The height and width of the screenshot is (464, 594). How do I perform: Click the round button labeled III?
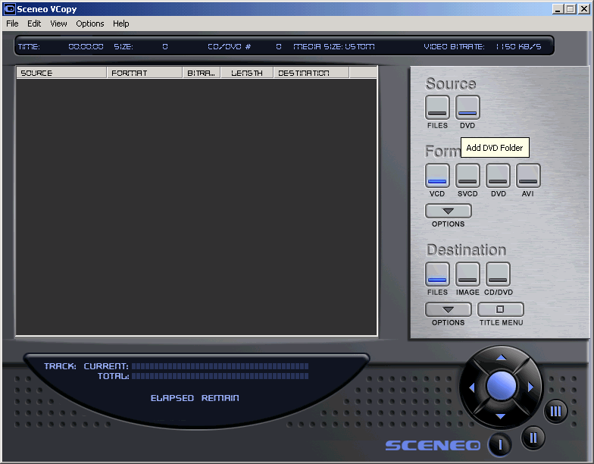(x=555, y=412)
